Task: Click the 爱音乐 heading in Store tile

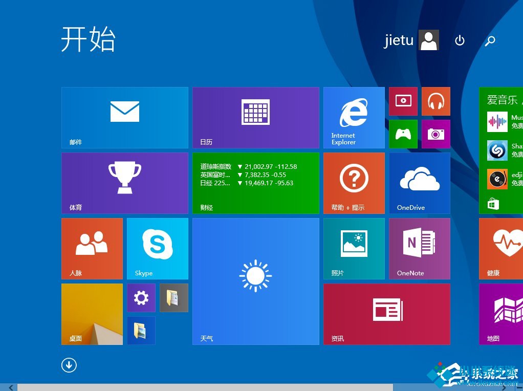Action: click(503, 100)
